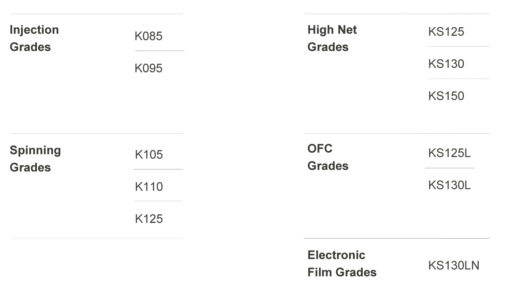512x296 pixels.
Task: Click the Electronic Film Grades heading
Action: [342, 263]
